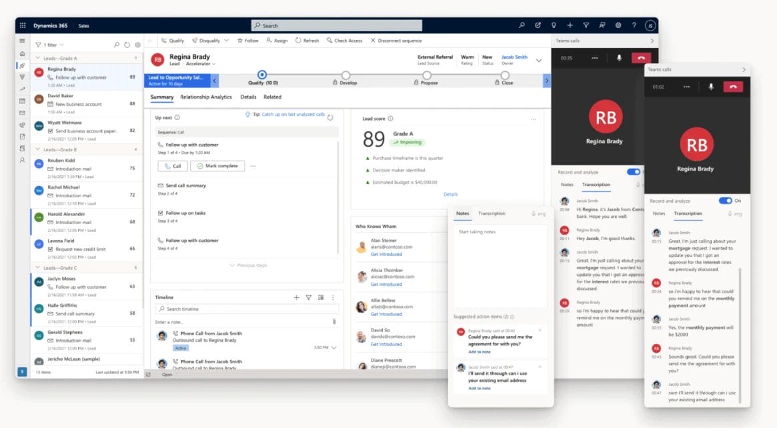Click the Refresh icon
The height and width of the screenshot is (428, 777).
click(299, 41)
